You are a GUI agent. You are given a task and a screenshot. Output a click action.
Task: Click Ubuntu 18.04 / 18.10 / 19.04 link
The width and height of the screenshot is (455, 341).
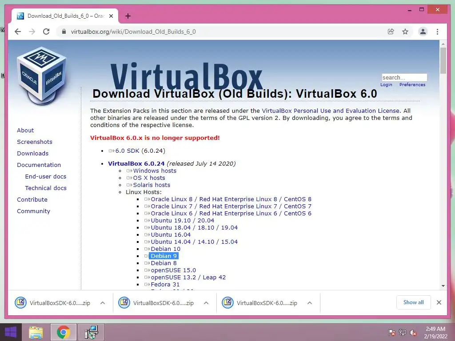tap(194, 228)
